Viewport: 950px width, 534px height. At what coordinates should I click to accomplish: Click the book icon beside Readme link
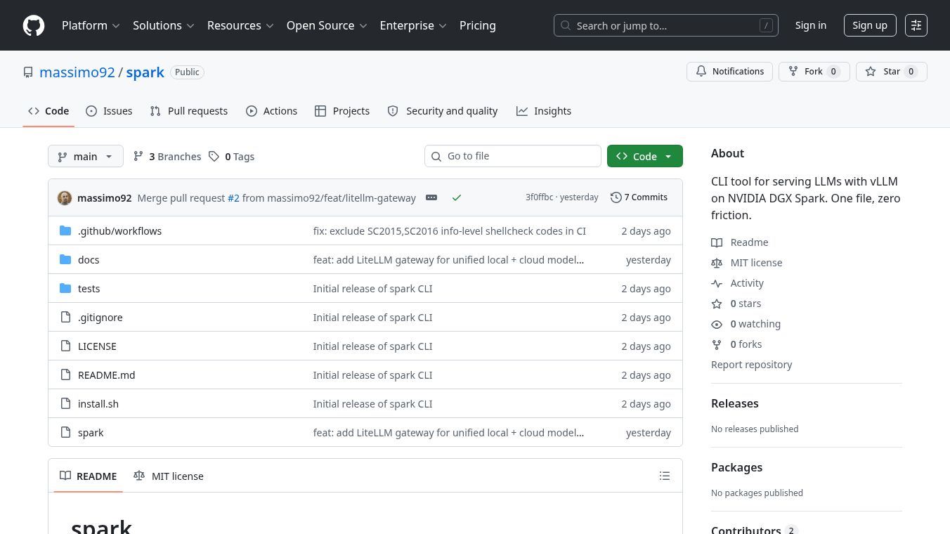pos(717,242)
